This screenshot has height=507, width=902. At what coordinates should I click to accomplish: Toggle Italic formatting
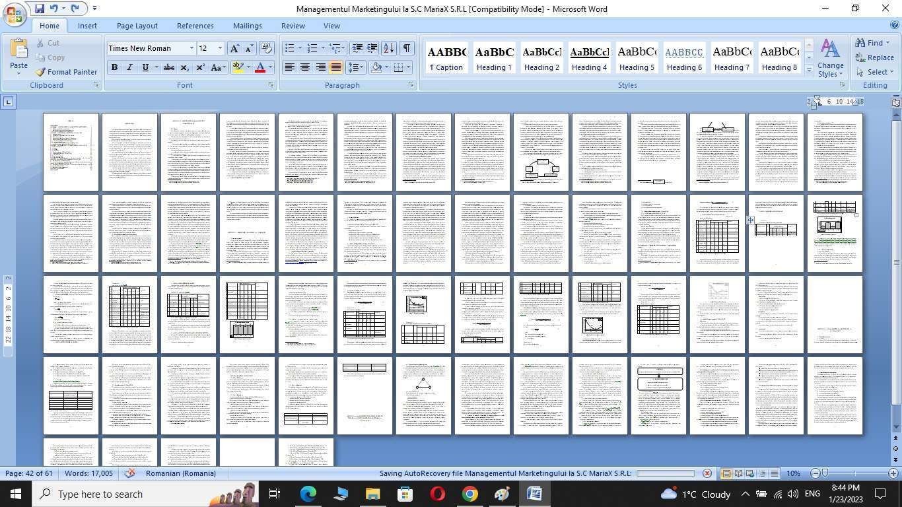point(129,67)
